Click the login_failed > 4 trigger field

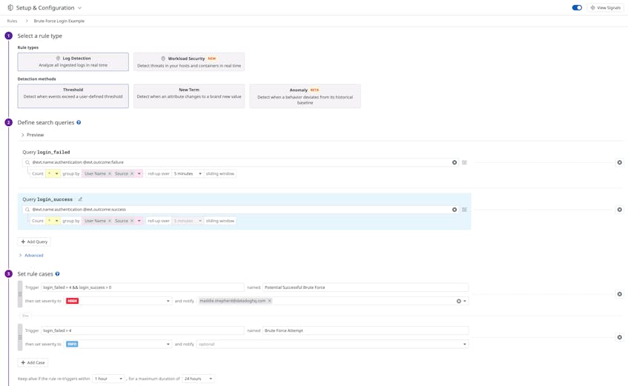[x=142, y=330]
